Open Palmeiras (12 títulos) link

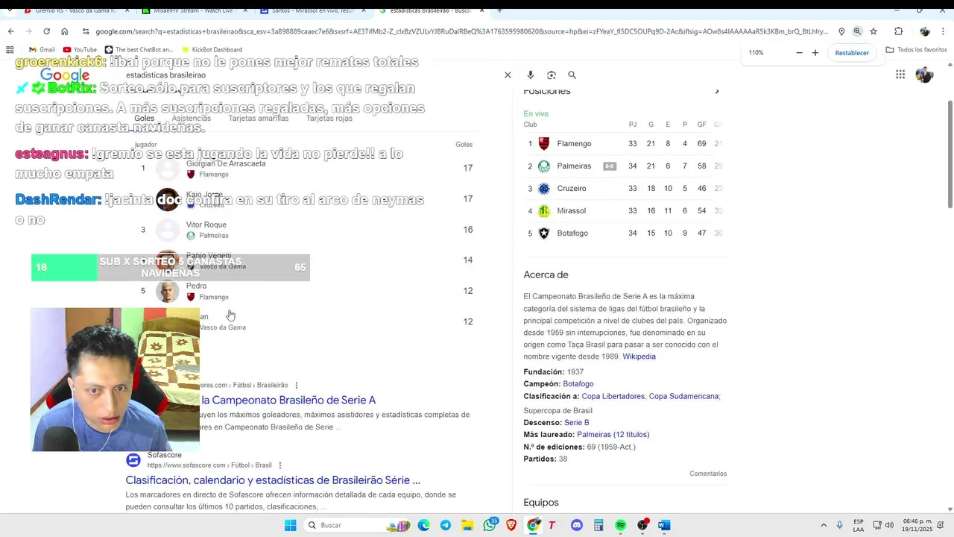click(613, 435)
